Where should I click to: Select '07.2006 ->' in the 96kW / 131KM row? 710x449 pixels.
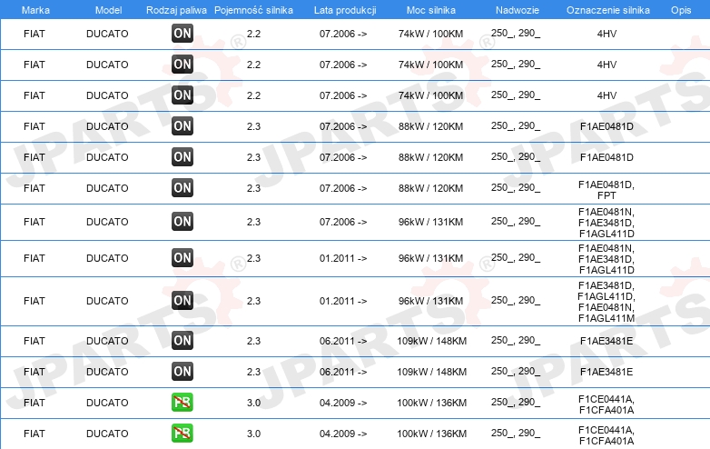[343, 222]
